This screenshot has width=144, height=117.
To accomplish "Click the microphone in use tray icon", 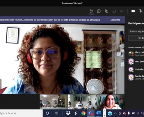I will (x=129, y=113).
